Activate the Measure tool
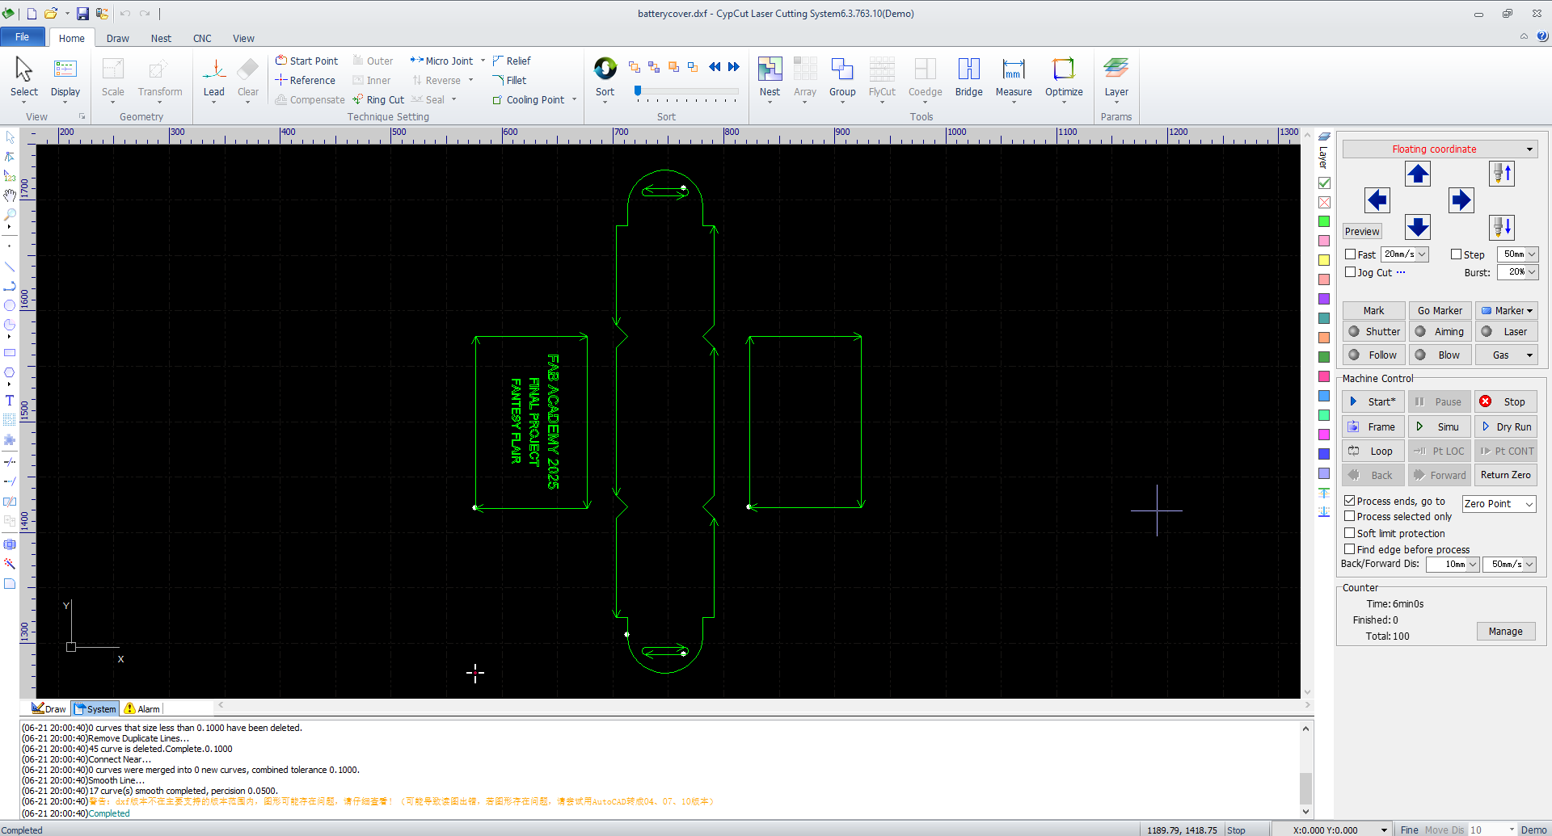This screenshot has width=1552, height=836. (1014, 78)
